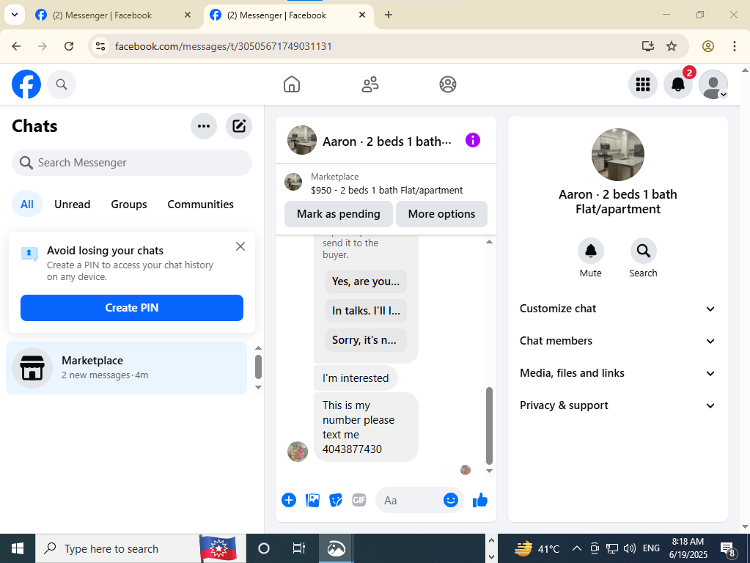Click the Create PIN button

[132, 308]
